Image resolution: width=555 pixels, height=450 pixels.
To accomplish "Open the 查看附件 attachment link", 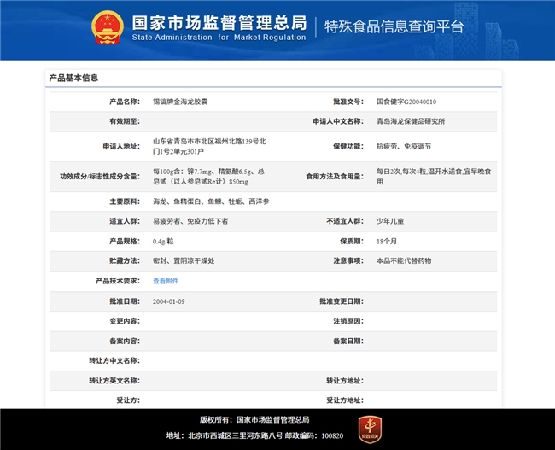I will pos(166,281).
